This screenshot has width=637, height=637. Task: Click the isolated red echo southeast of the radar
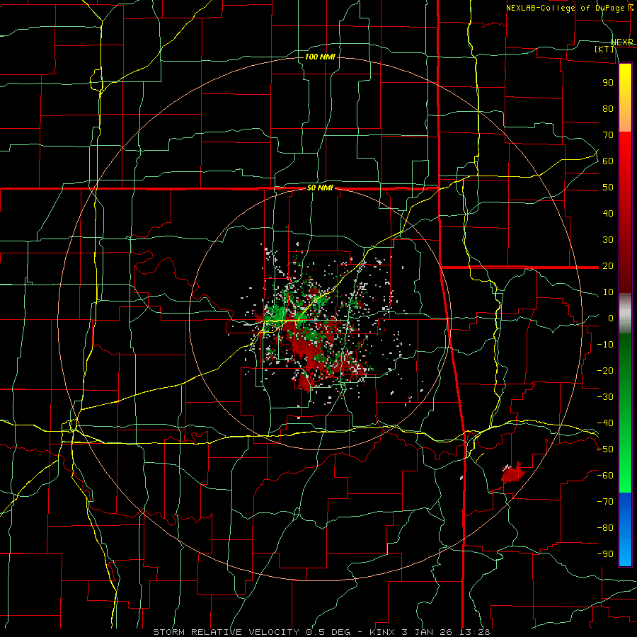[512, 473]
